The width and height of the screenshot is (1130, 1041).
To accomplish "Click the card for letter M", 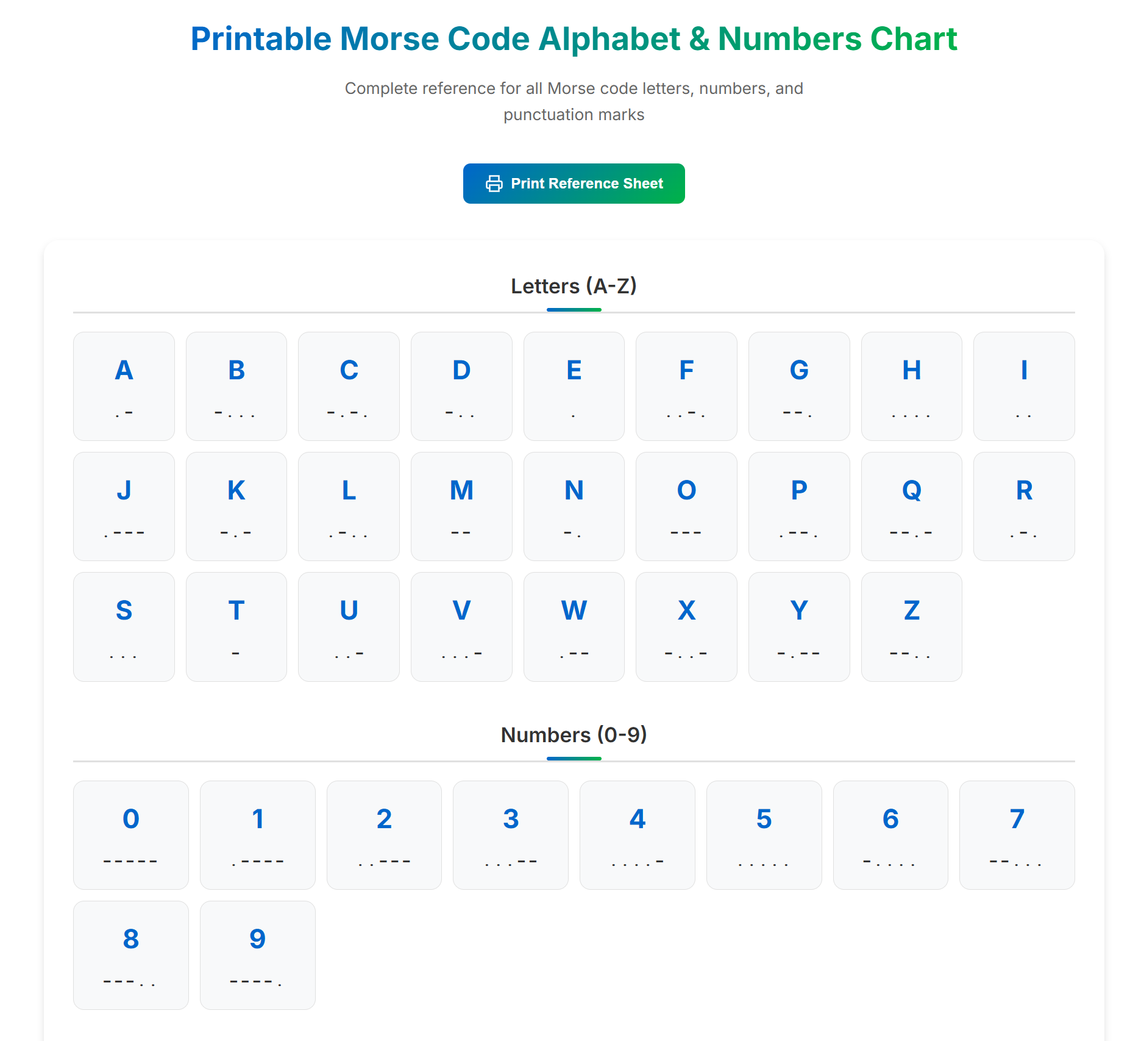I will click(x=461, y=506).
